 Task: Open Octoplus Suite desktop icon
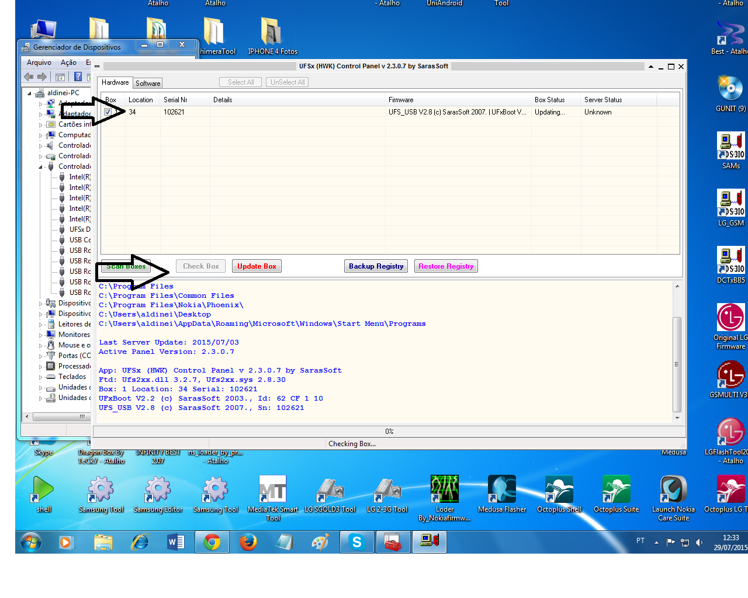[617, 493]
